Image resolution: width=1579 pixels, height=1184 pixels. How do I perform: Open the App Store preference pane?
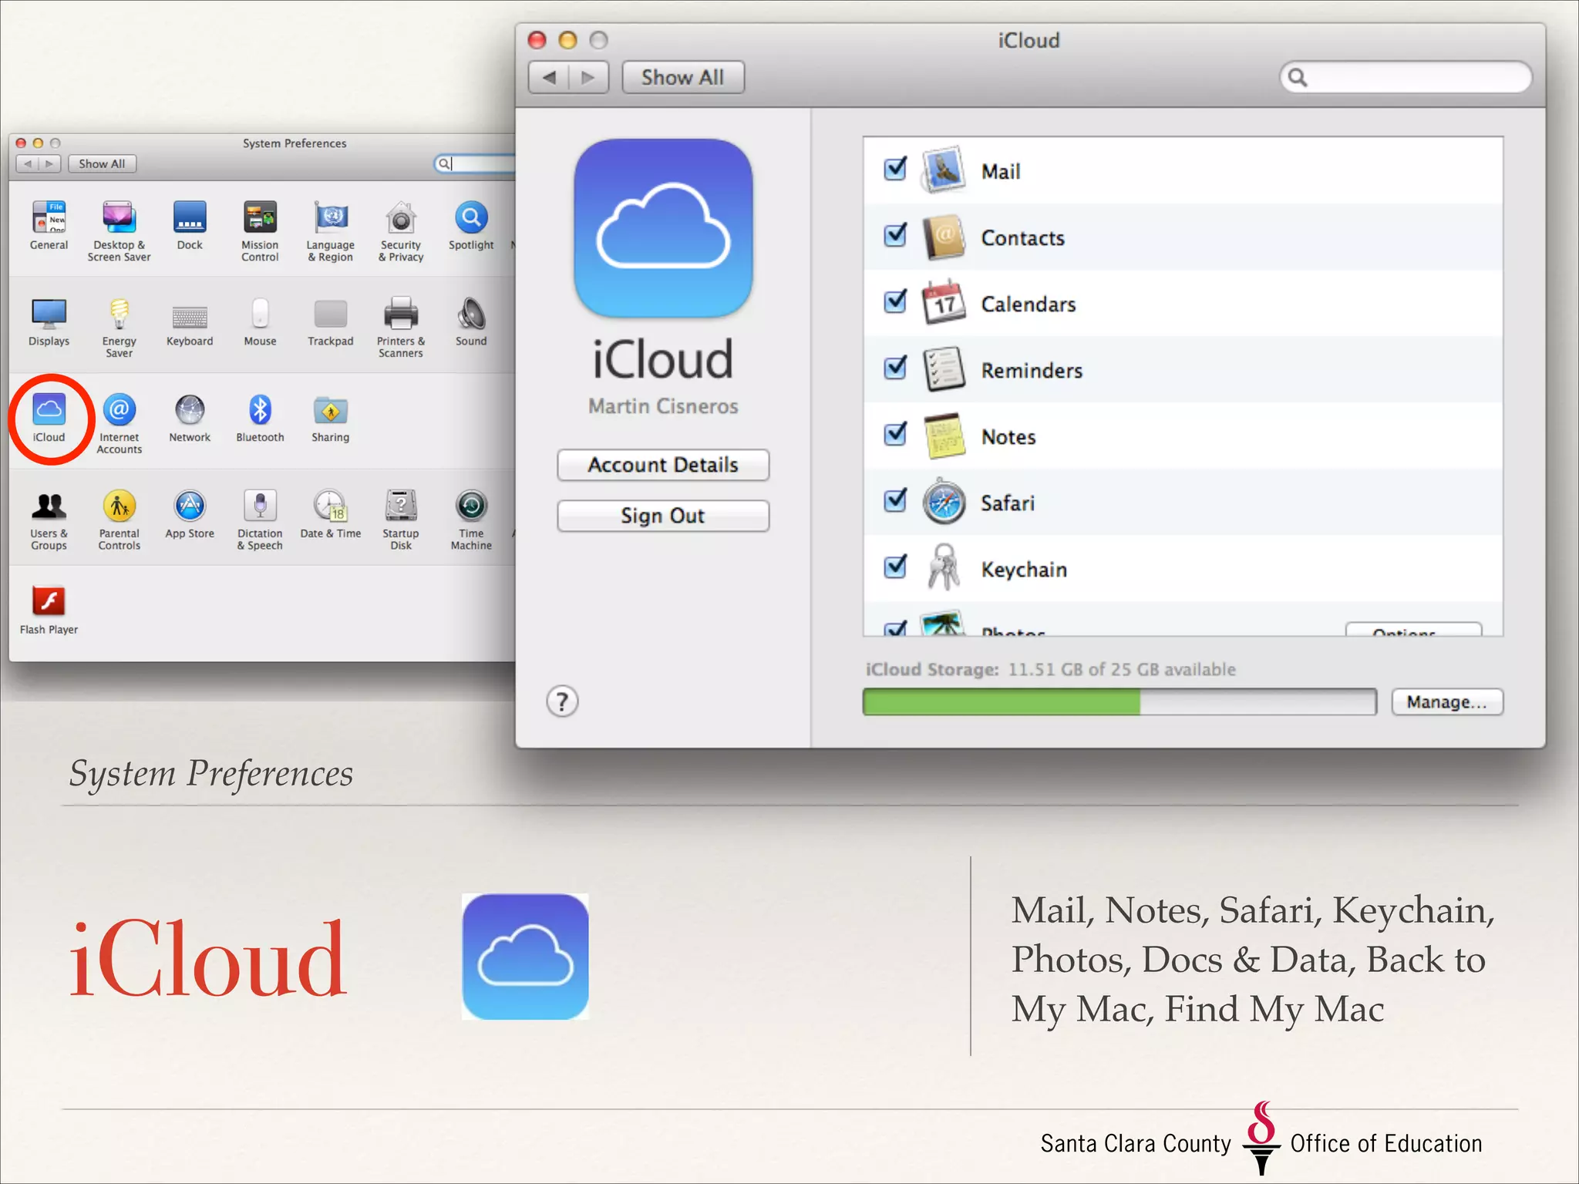pos(190,513)
